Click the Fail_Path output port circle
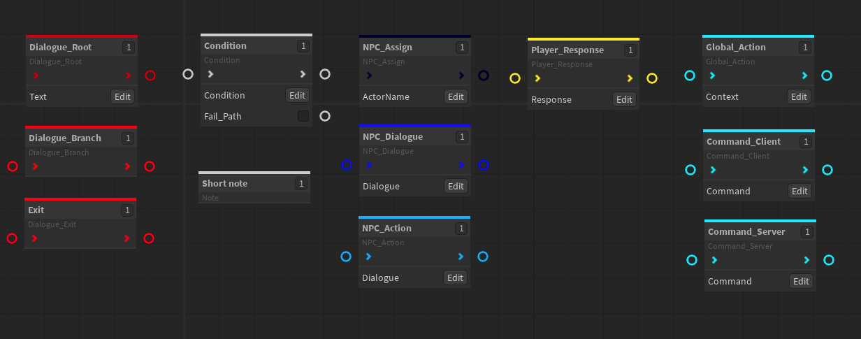Viewport: 861px width, 339px height. [325, 116]
